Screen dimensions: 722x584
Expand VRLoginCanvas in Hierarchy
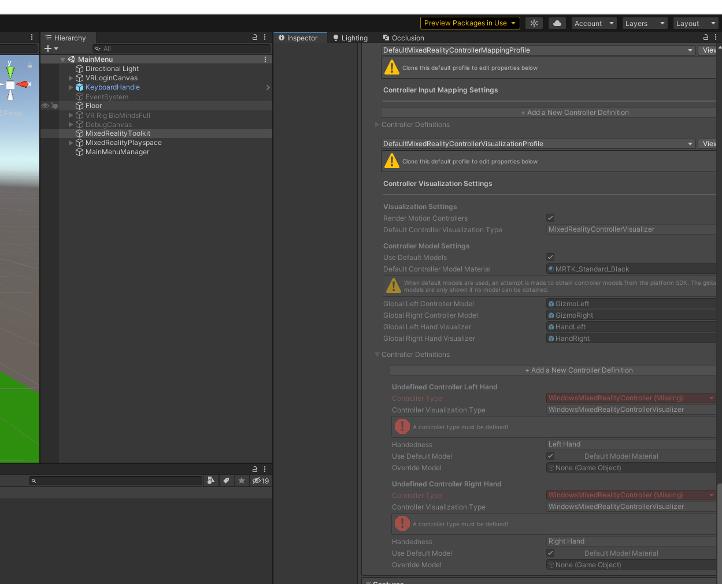click(x=71, y=78)
